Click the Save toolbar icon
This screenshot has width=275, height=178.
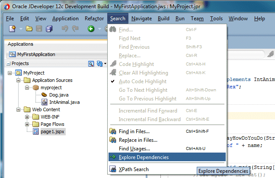pyautogui.click(x=39, y=29)
